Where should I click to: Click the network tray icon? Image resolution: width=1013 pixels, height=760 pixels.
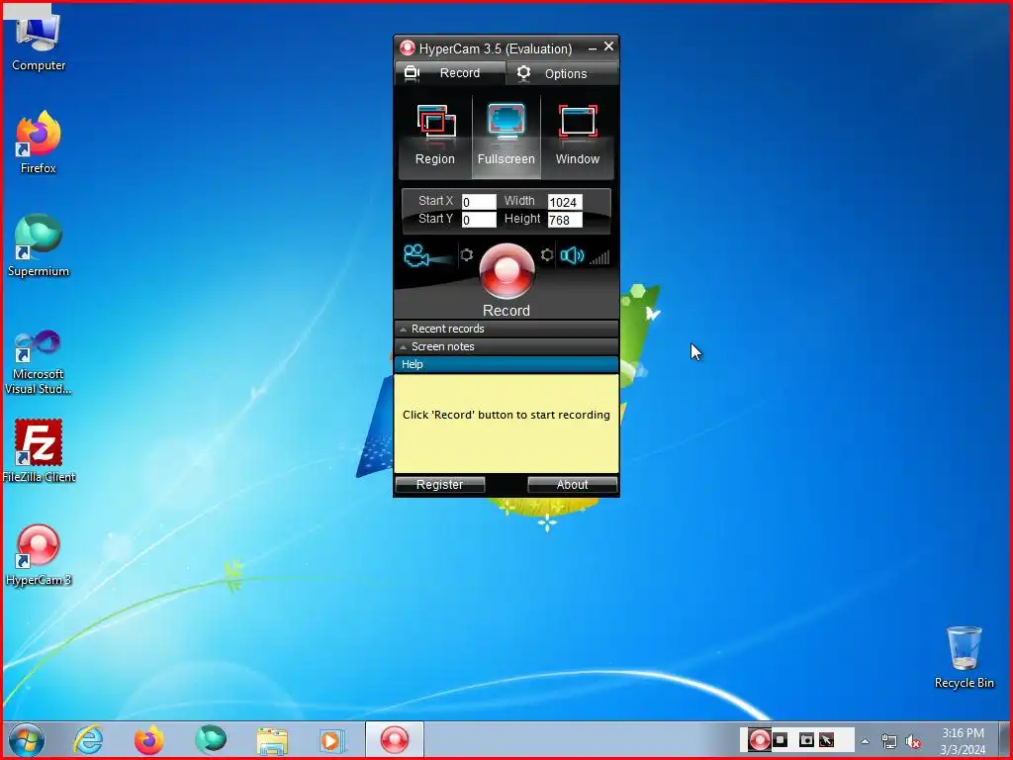click(x=889, y=741)
